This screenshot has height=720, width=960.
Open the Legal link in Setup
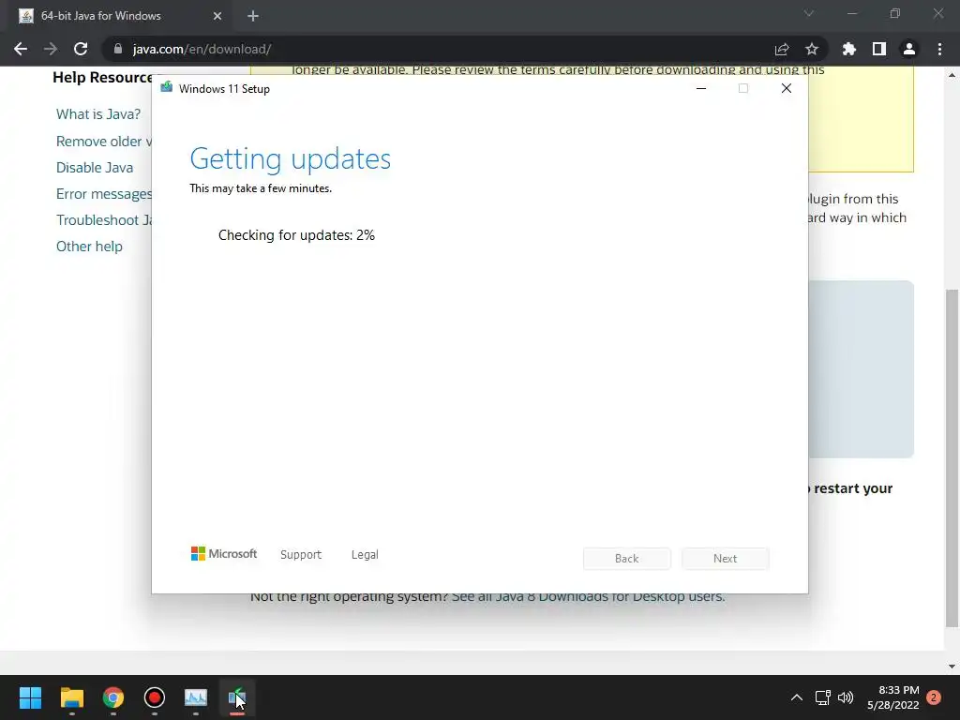click(365, 554)
